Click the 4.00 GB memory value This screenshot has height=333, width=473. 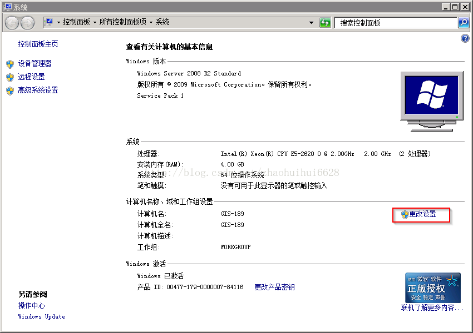click(x=232, y=164)
